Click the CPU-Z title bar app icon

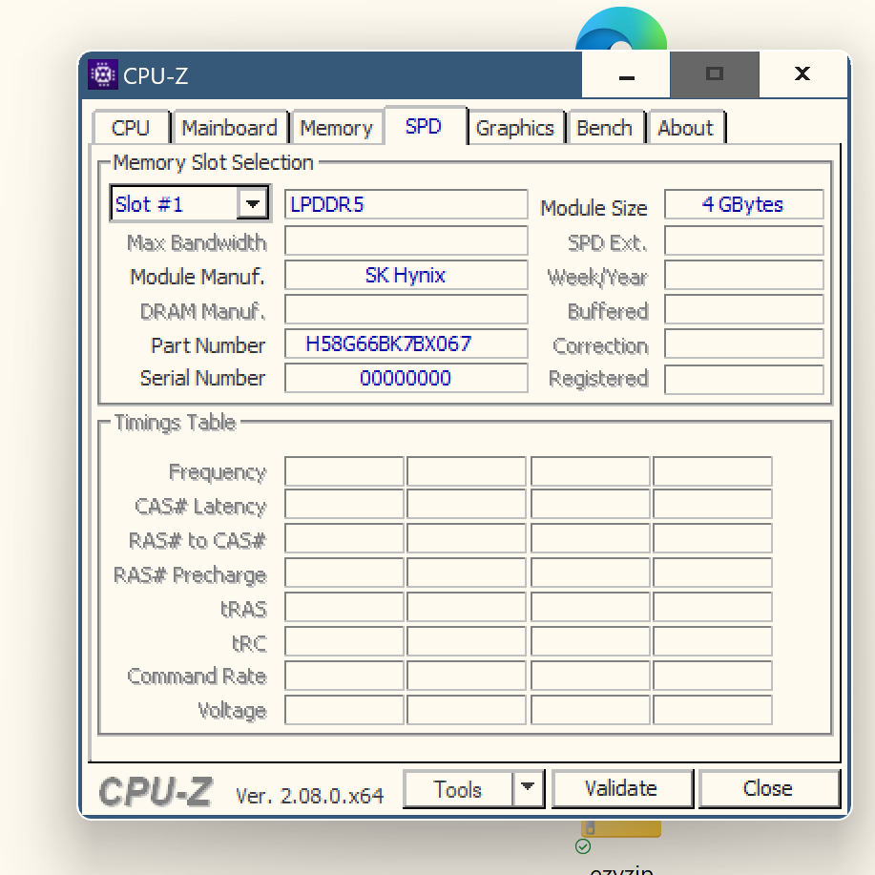tap(103, 74)
